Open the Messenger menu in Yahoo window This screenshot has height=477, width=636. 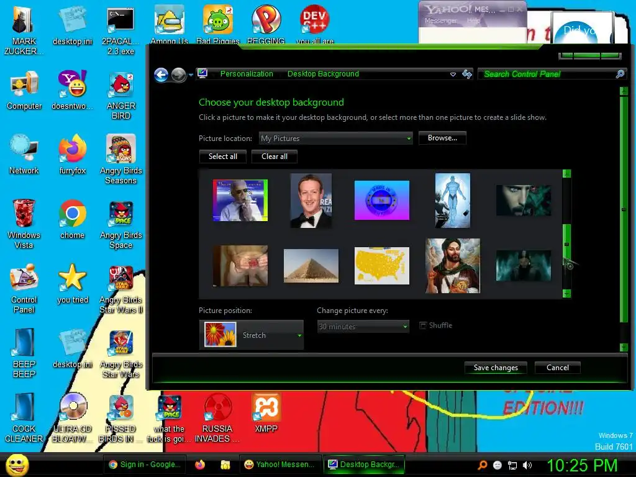(440, 20)
